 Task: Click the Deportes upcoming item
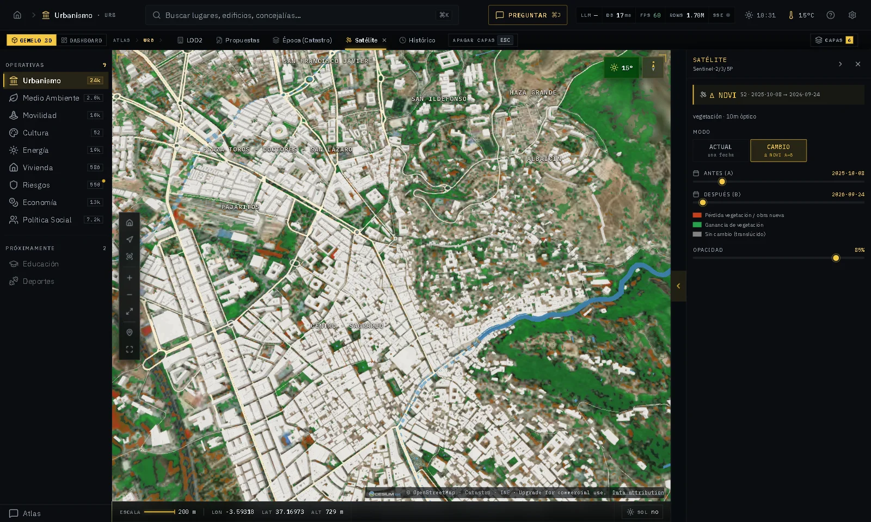pyautogui.click(x=56, y=281)
